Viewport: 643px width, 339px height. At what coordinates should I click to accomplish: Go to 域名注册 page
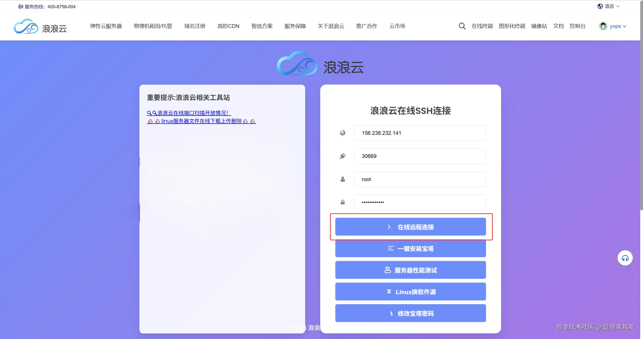coord(195,26)
